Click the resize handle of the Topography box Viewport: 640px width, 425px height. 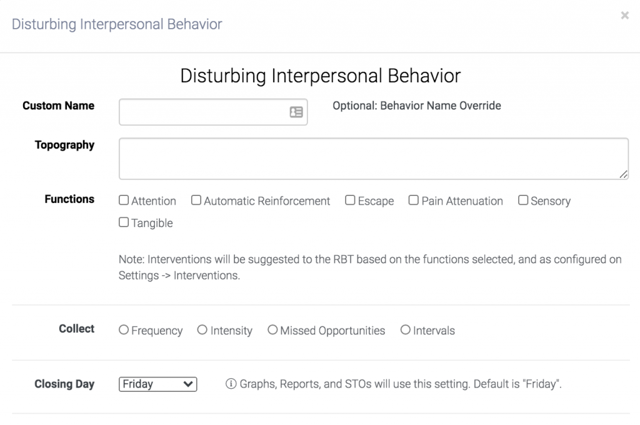click(x=623, y=174)
